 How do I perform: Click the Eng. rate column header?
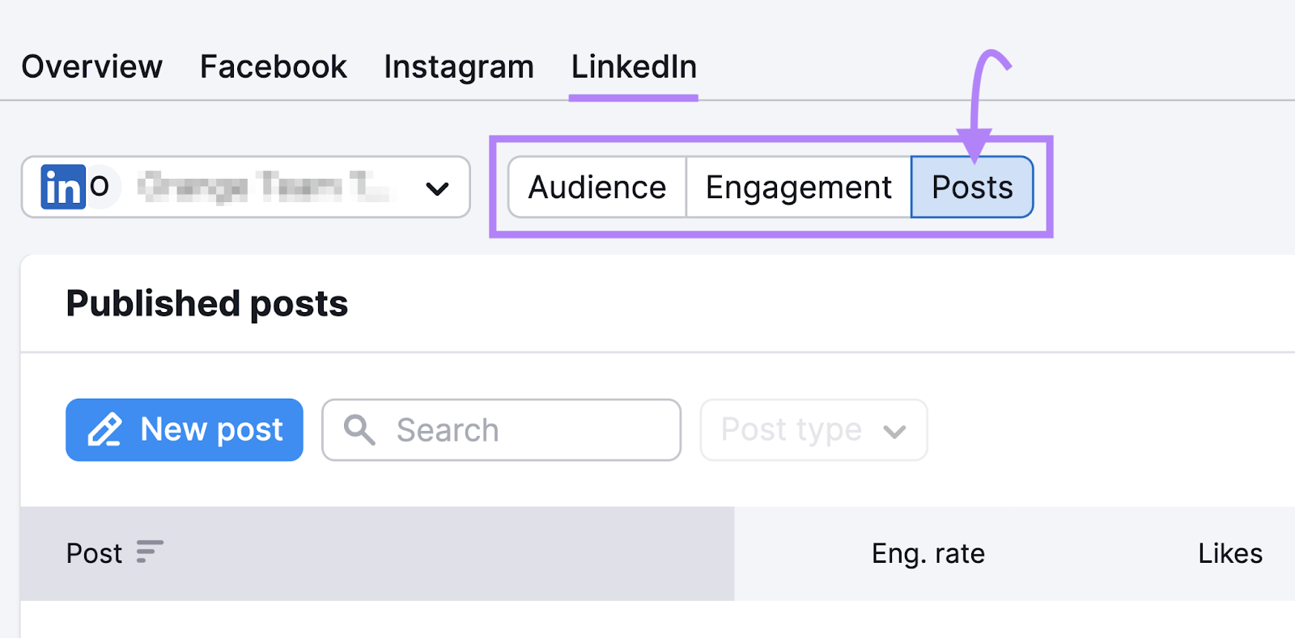[928, 554]
